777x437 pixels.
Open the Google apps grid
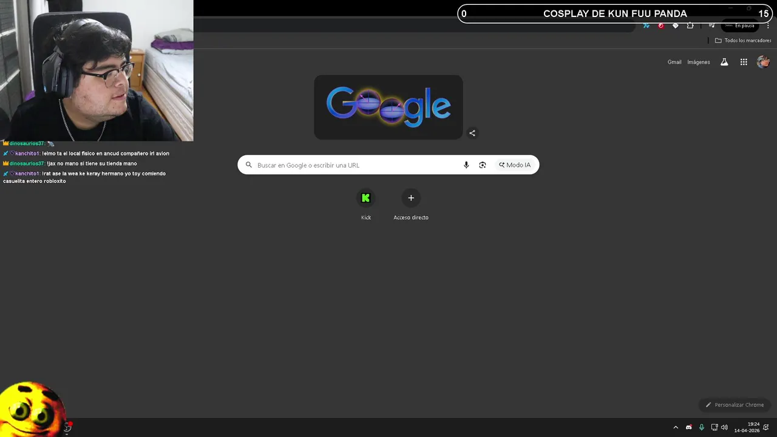[x=744, y=62]
